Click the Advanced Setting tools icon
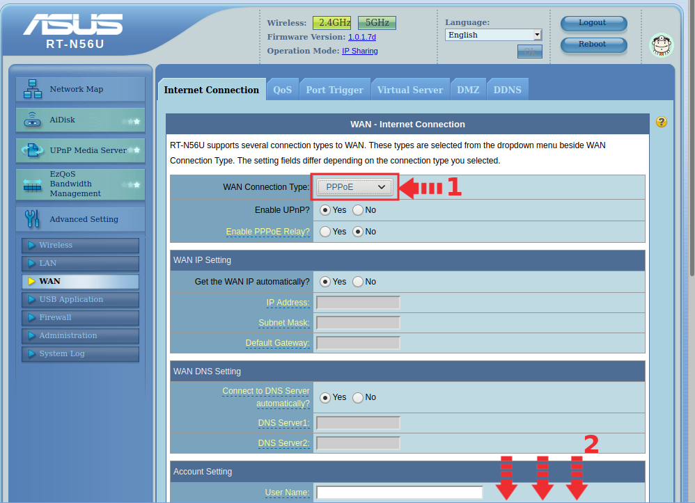The height and width of the screenshot is (503, 695). click(32, 219)
